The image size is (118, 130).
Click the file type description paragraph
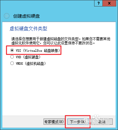point(61,41)
